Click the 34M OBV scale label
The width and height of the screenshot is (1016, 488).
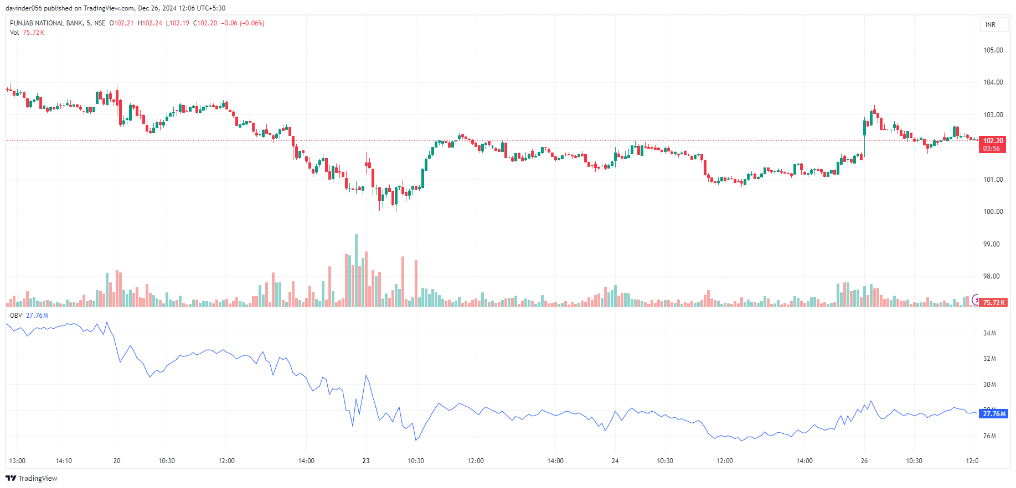pyautogui.click(x=989, y=333)
